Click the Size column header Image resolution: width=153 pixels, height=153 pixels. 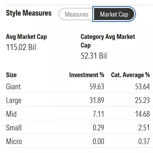(x=11, y=75)
